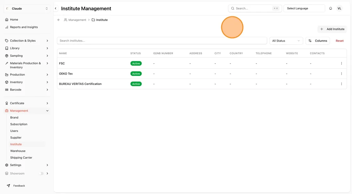Screen dimensions: 352x194
Task: Click the Showroom store icon
Action: click(x=7, y=173)
